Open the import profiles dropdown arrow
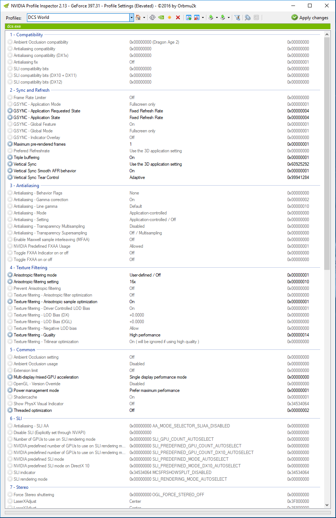The width and height of the screenshot is (336, 518). tap(229, 17)
